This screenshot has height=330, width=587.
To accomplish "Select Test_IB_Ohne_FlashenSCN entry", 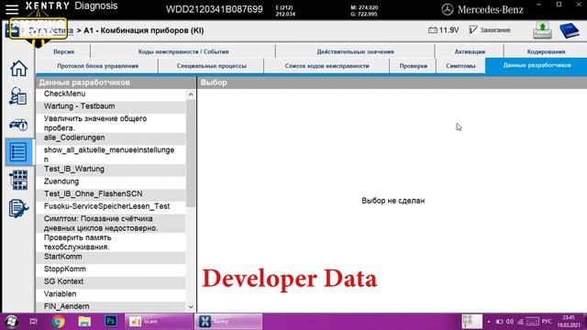I will tap(111, 194).
